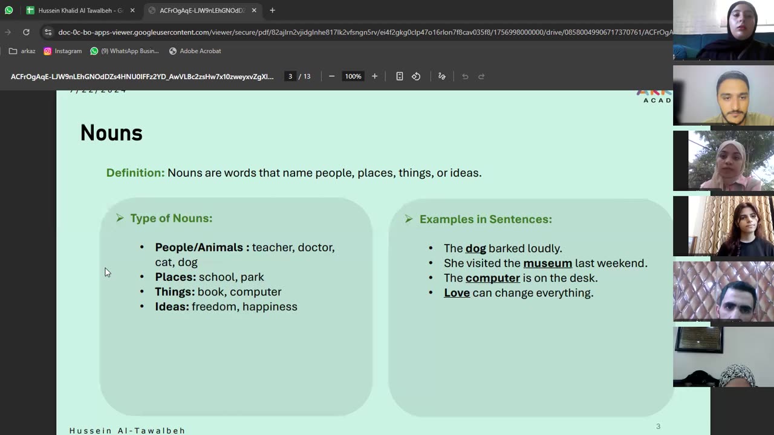
Task: Click the WhatsApp pinned tab icon
Action: point(8,10)
